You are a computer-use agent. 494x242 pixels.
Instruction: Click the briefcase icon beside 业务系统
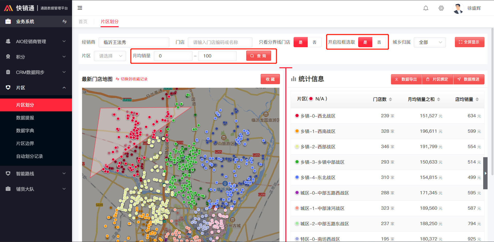8,21
